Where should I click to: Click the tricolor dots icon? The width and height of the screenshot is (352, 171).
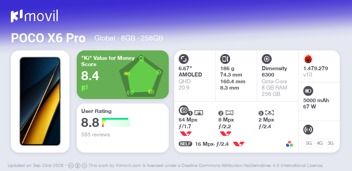289,144
